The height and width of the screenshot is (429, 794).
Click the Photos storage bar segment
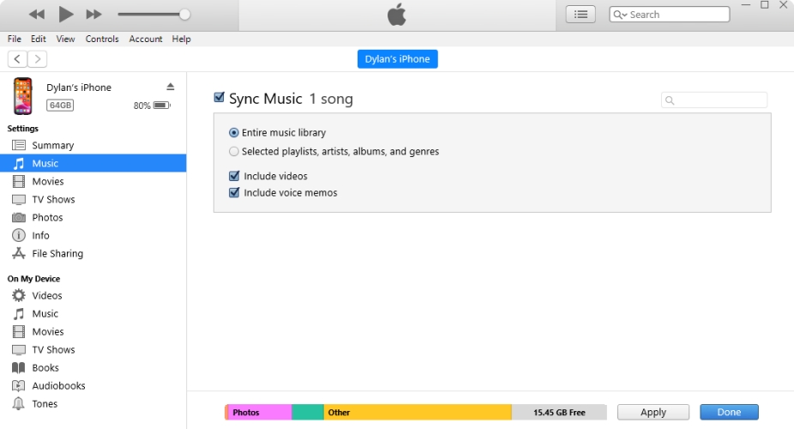pos(259,413)
